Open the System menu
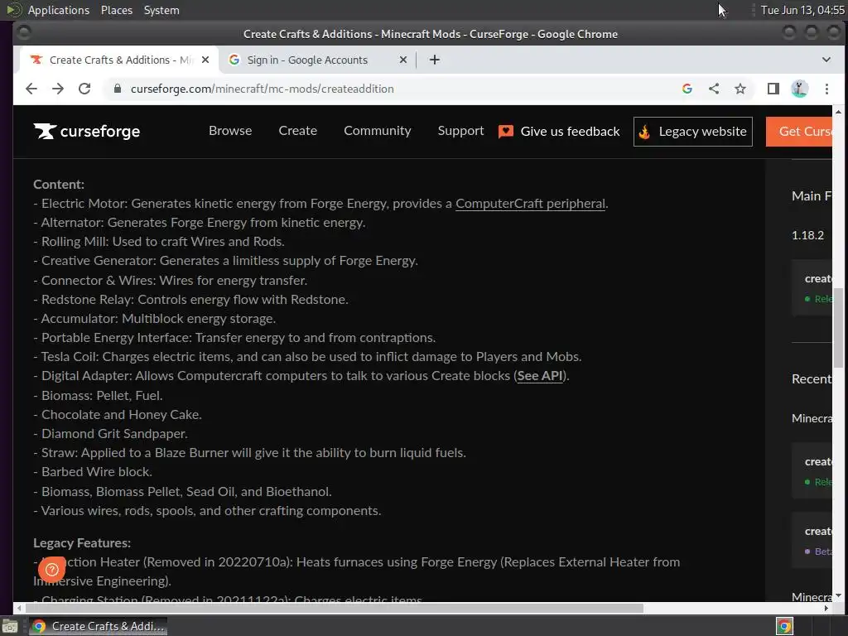The height and width of the screenshot is (636, 848). point(161,10)
